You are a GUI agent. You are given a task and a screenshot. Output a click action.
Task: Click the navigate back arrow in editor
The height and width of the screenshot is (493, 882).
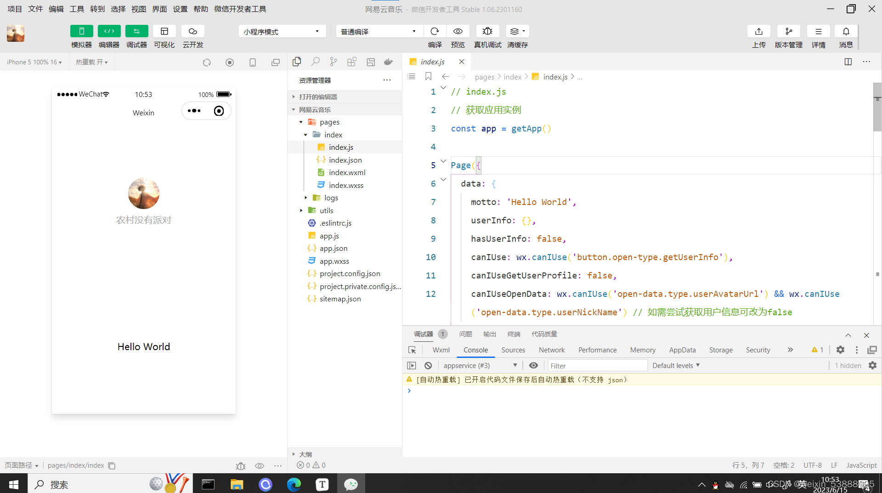(445, 77)
